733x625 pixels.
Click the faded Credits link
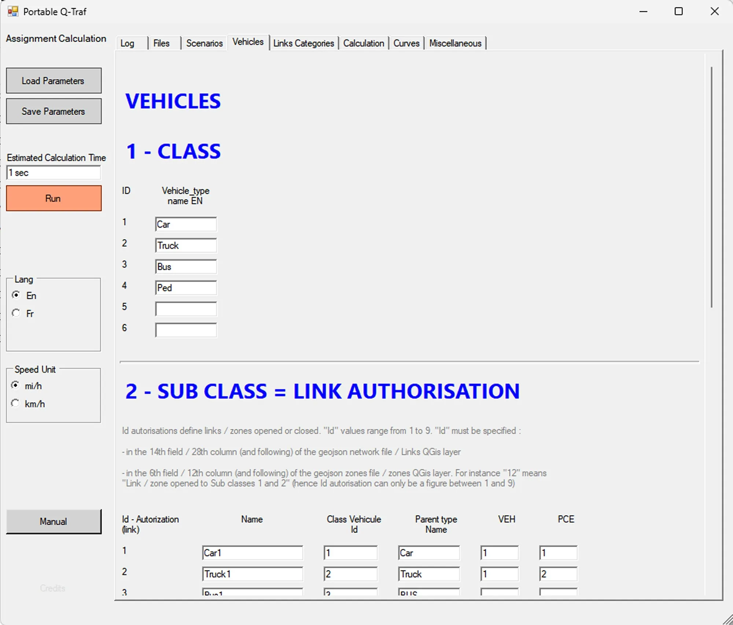tap(53, 588)
